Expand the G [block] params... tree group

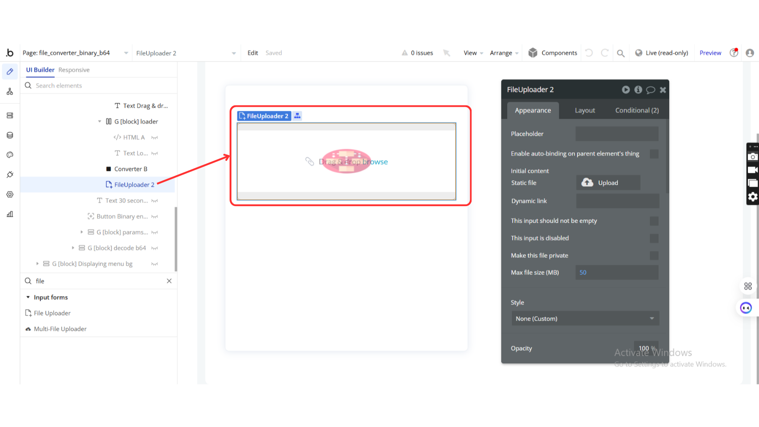(x=82, y=232)
